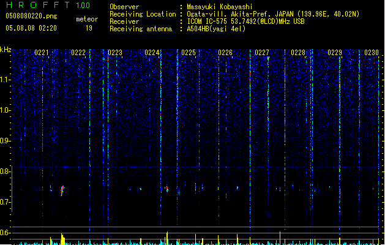Click the Receiving Location label
385x245 pixels.
pyautogui.click(x=143, y=14)
